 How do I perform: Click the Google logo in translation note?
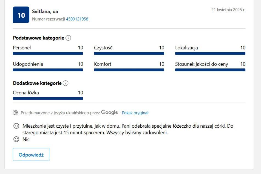[x=109, y=112]
